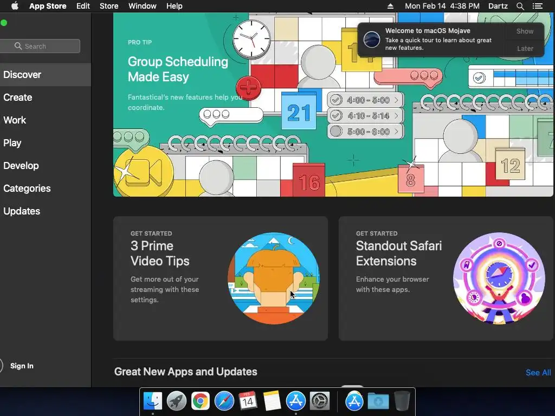Click Sign In in the sidebar
Screen dimensions: 555x416
(22, 366)
